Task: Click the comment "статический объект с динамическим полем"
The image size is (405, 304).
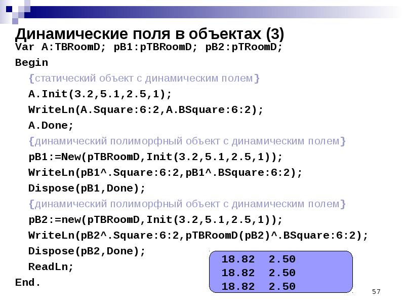Action: tap(144, 79)
